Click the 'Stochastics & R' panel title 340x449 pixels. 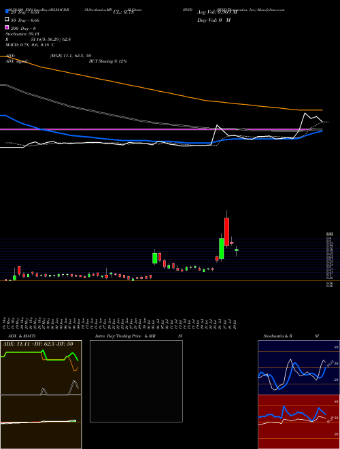point(277,336)
